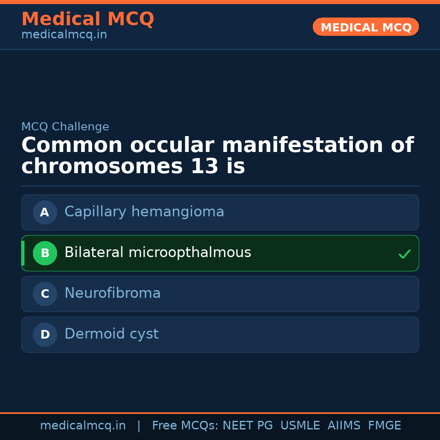Click USMLE in the footer

coord(300,426)
